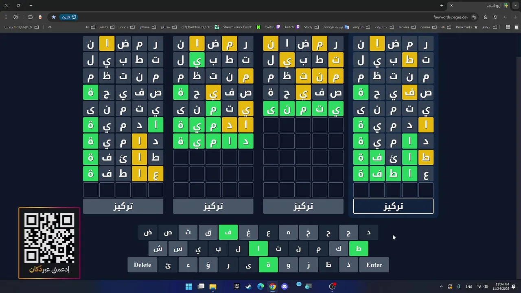Click the Enter key on the on-screen keyboard
The height and width of the screenshot is (293, 521).
click(374, 265)
